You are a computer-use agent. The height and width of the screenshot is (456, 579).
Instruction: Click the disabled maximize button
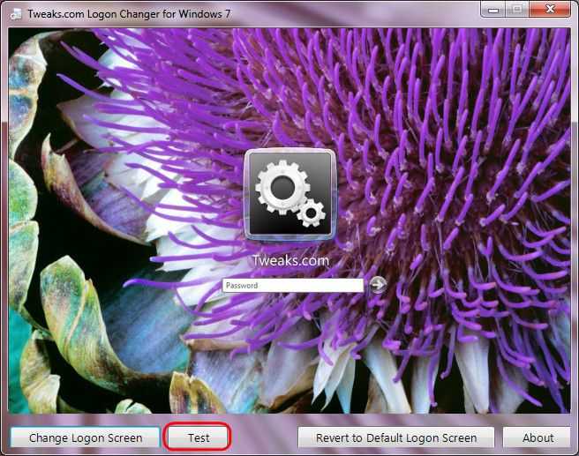(517, 9)
